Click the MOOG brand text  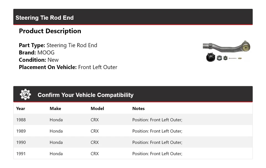[x=46, y=53]
